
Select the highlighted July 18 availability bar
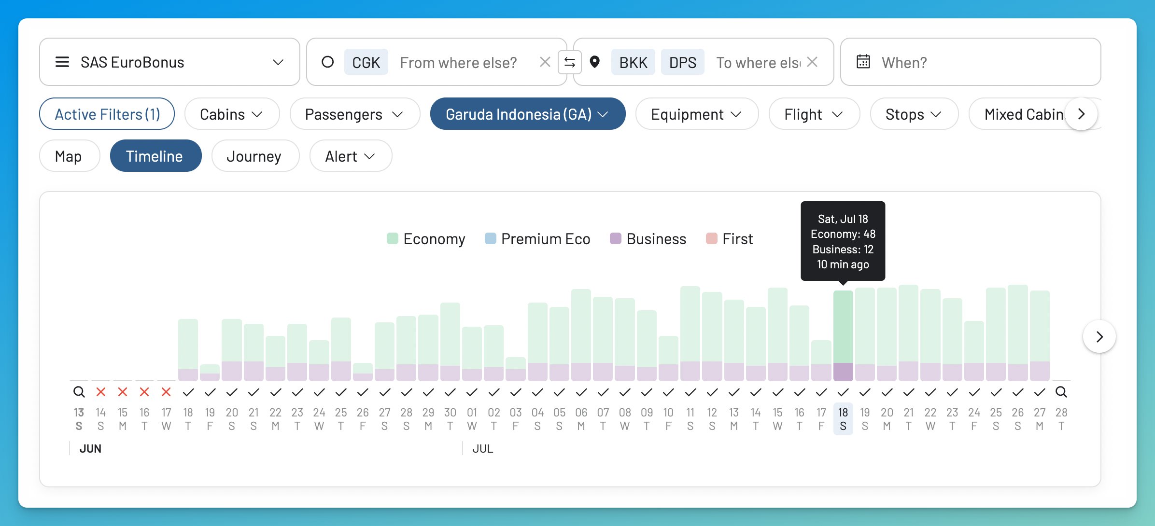click(x=843, y=335)
